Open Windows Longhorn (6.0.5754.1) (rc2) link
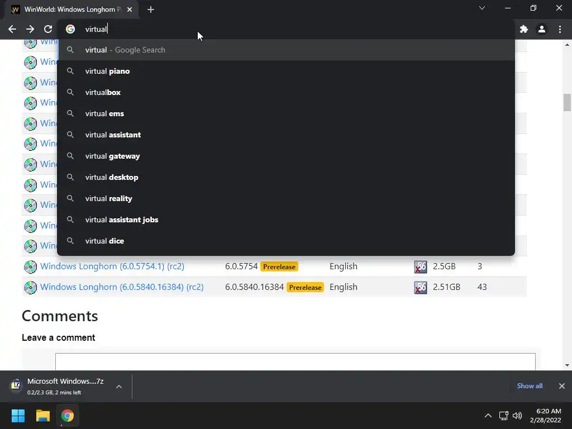The image size is (572, 429). coord(112,266)
